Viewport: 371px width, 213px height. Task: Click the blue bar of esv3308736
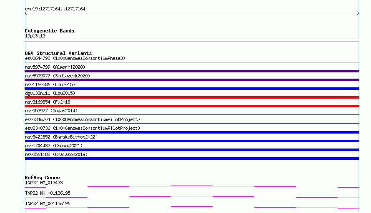(192, 132)
